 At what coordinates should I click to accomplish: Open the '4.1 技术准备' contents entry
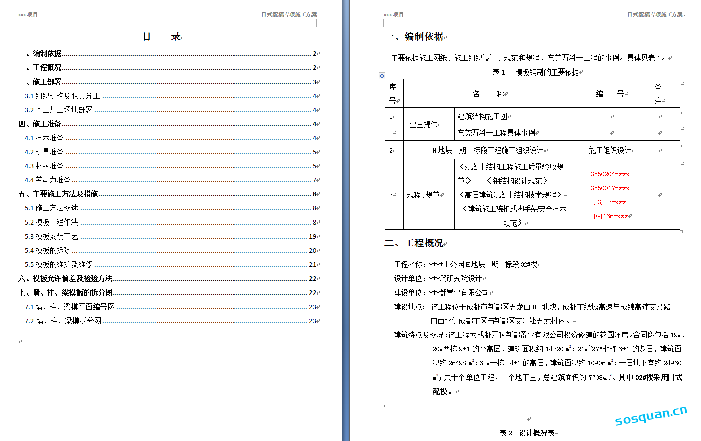[44, 138]
